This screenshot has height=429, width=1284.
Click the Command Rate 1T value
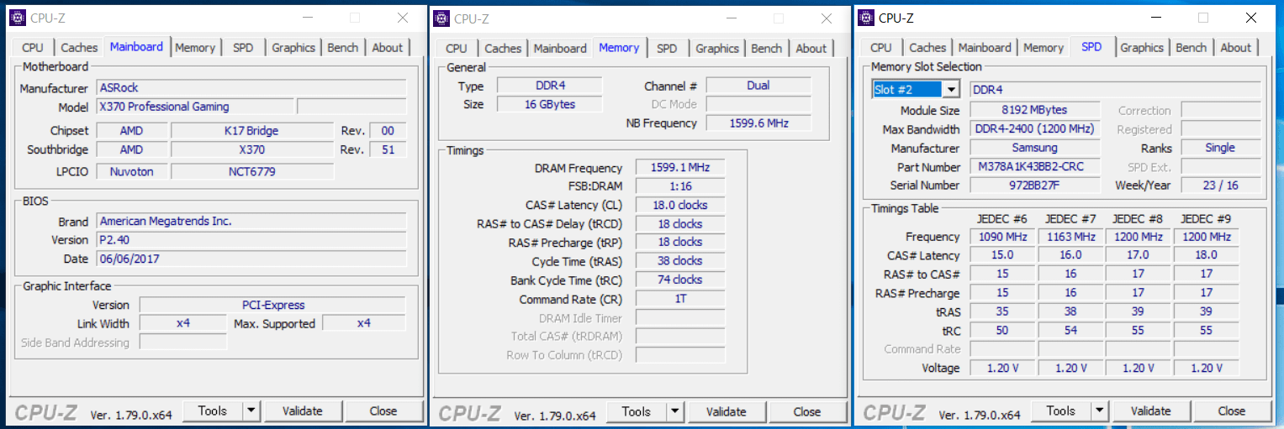coord(680,299)
